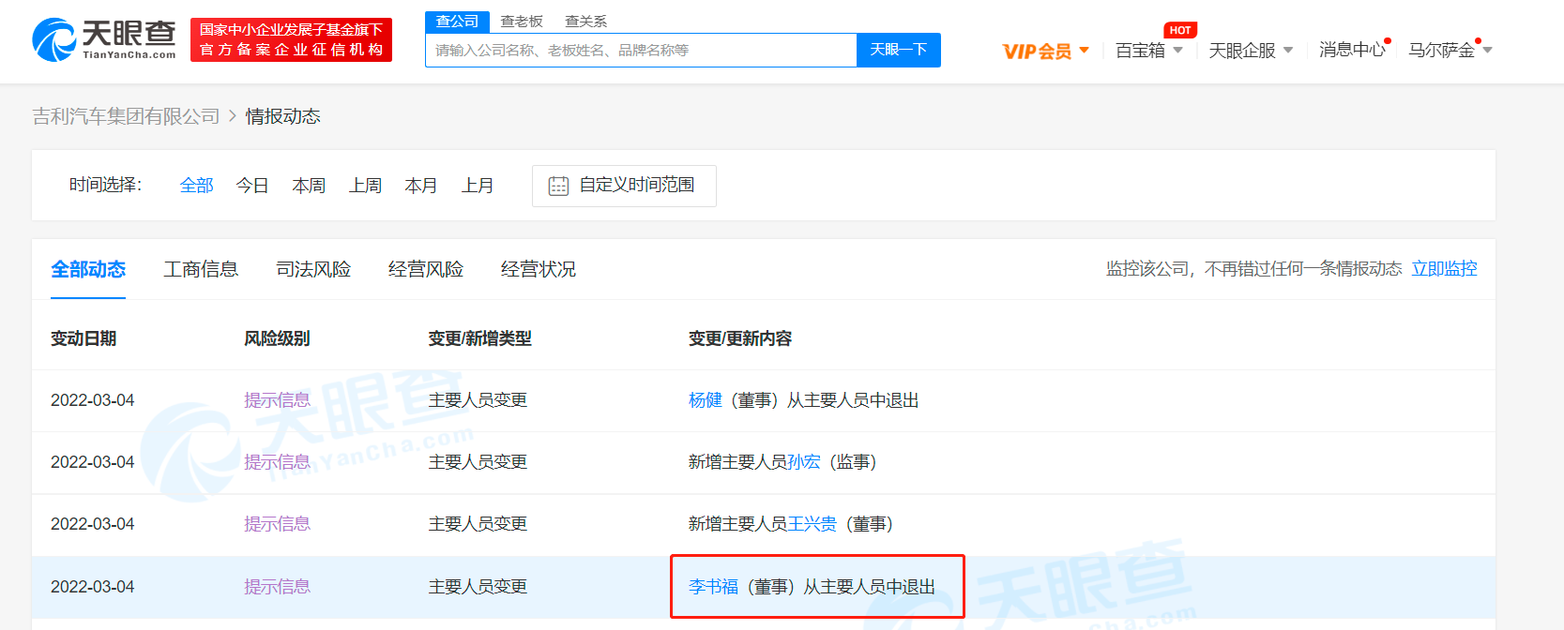Select 今日 time filter
Screen dimensions: 1564x630
click(252, 186)
